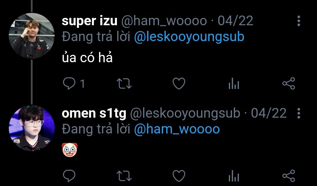Reply to super izu's tweet
Image resolution: width=317 pixels, height=186 pixels.
[69, 83]
